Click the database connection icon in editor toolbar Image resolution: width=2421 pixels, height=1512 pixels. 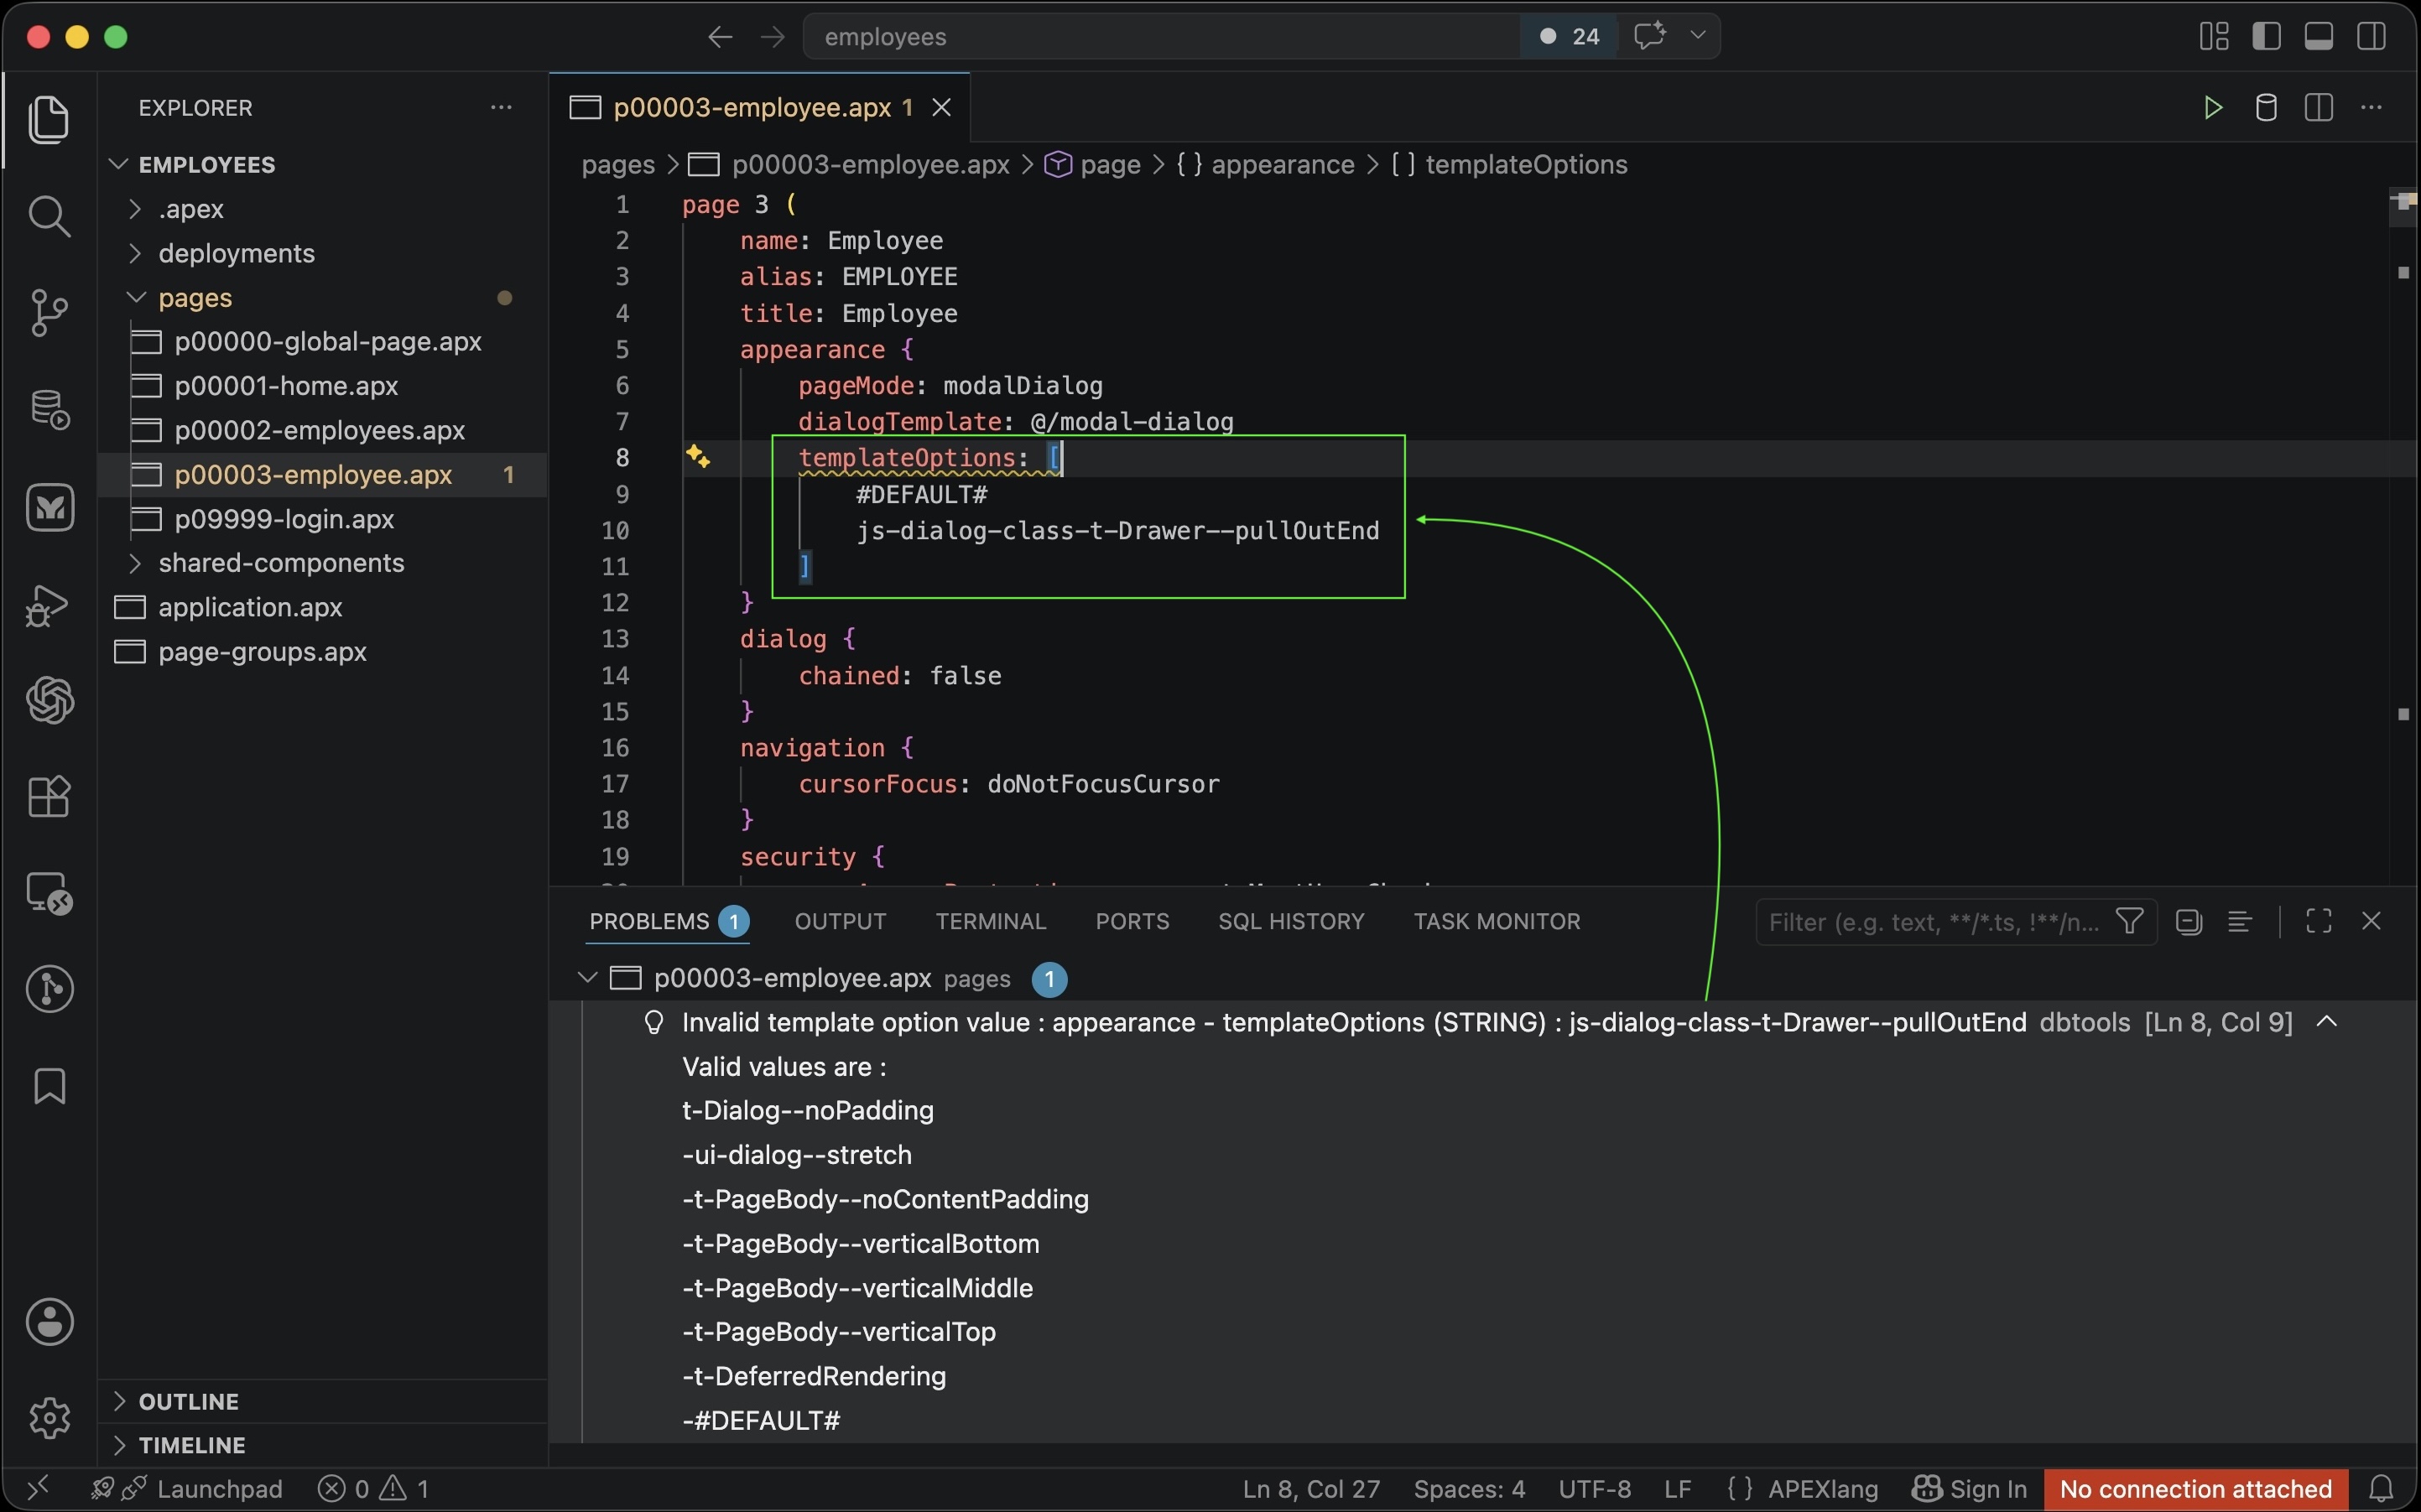click(x=2266, y=108)
